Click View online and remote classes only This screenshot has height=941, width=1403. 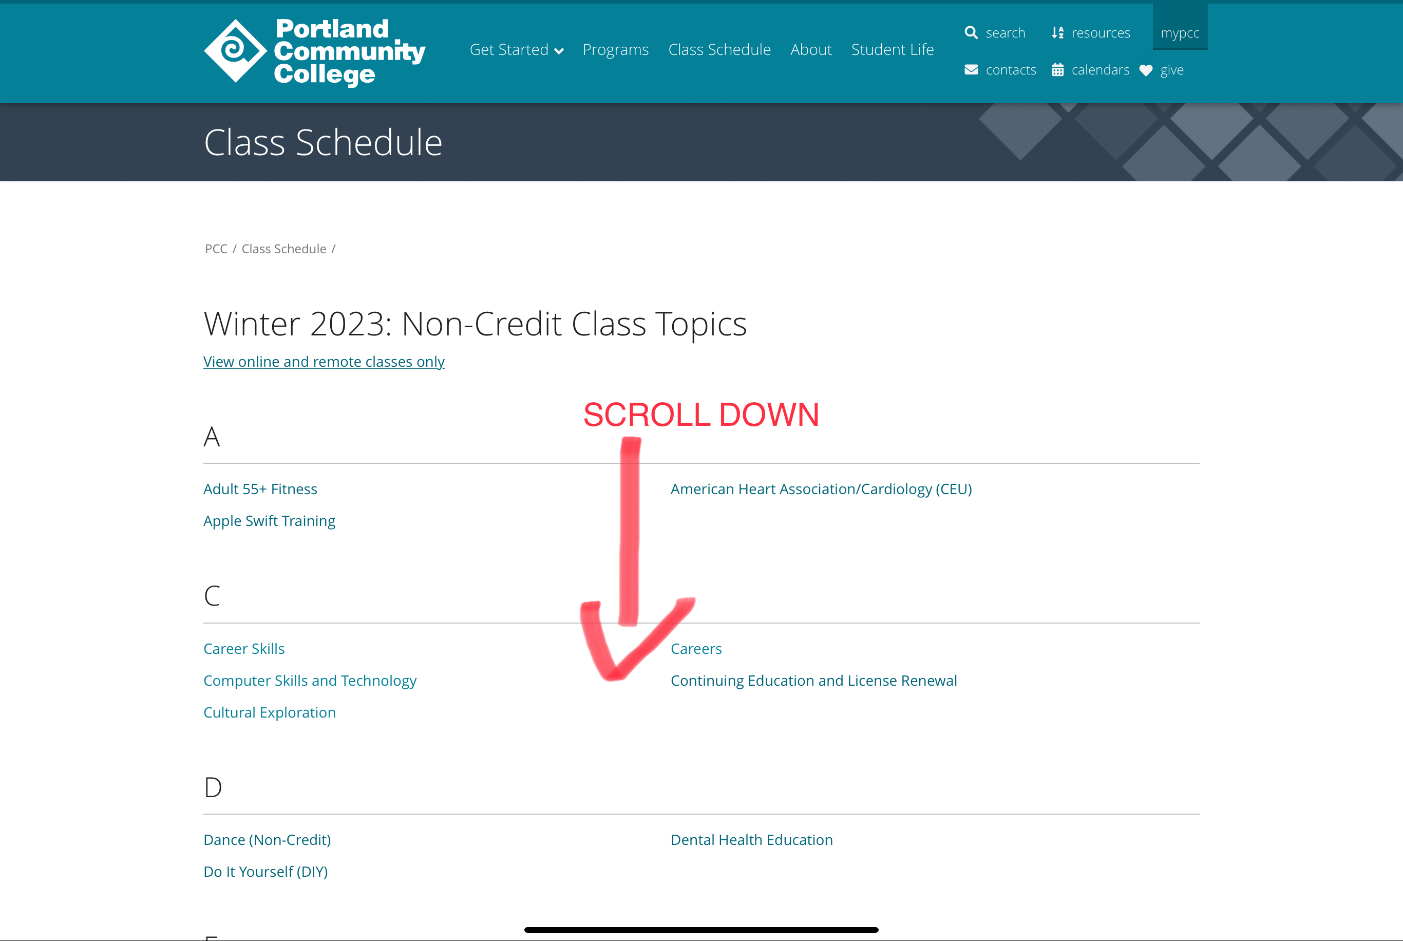pyautogui.click(x=324, y=361)
